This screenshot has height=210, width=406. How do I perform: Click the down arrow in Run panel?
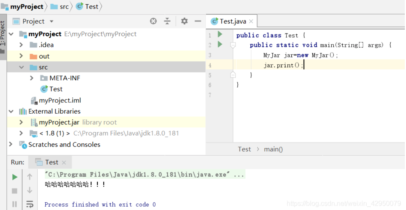[x=29, y=190]
